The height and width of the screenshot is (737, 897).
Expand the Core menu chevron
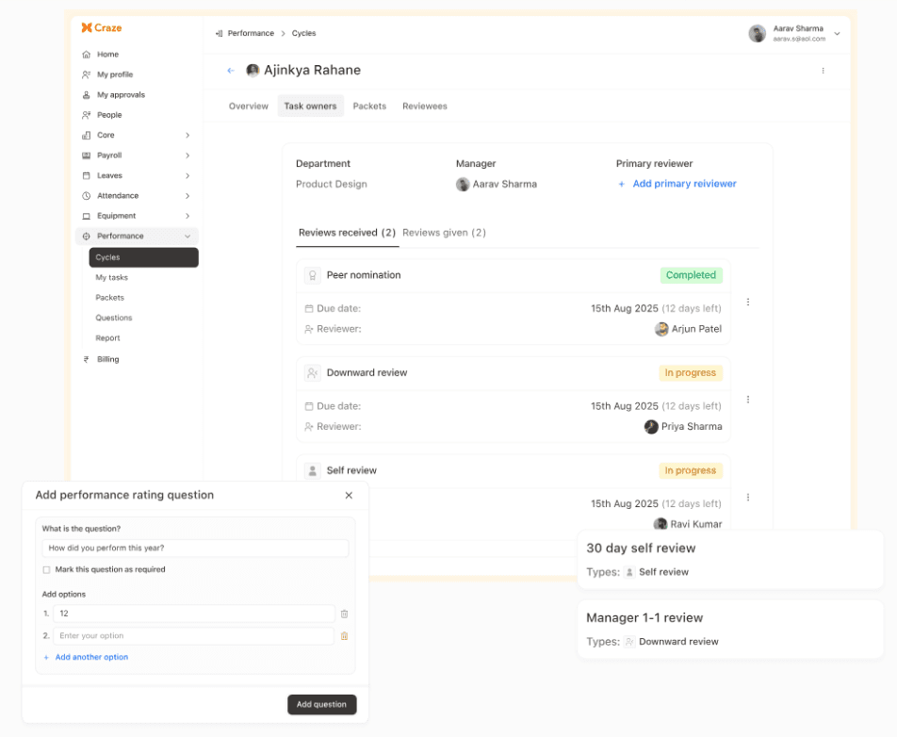[x=188, y=135]
